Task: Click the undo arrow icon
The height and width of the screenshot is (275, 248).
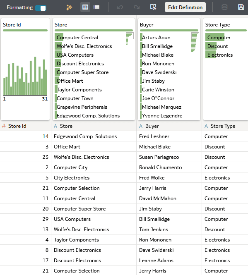Action: 120,7
